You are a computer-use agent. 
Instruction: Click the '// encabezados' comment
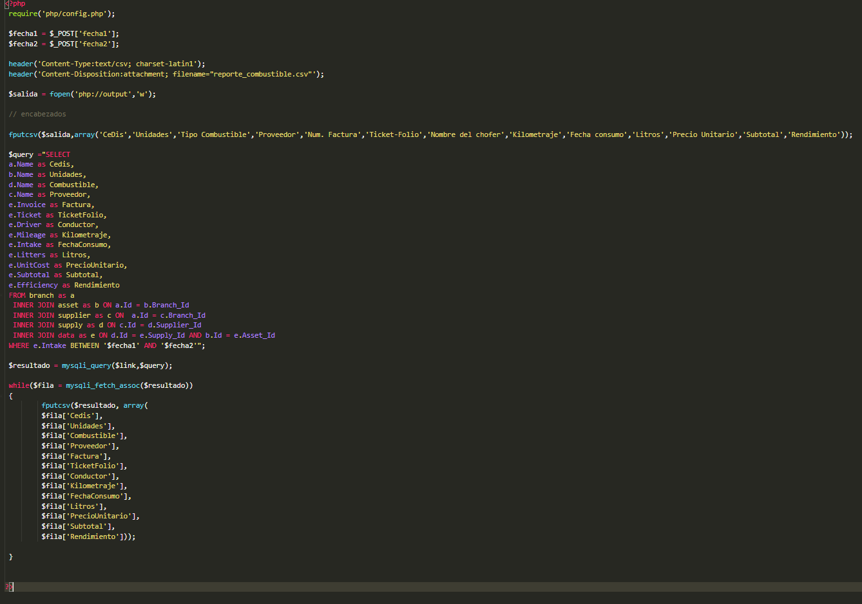(x=37, y=114)
